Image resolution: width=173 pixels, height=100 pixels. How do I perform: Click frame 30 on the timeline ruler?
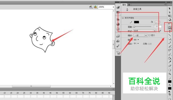[31, 93]
